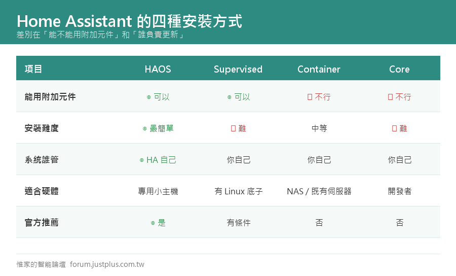The height and width of the screenshot is (276, 456).
Task: Click the red square icon beside Core 不行
Action: 390,97
